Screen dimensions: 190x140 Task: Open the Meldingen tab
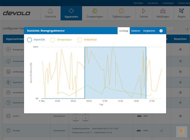(163, 13)
